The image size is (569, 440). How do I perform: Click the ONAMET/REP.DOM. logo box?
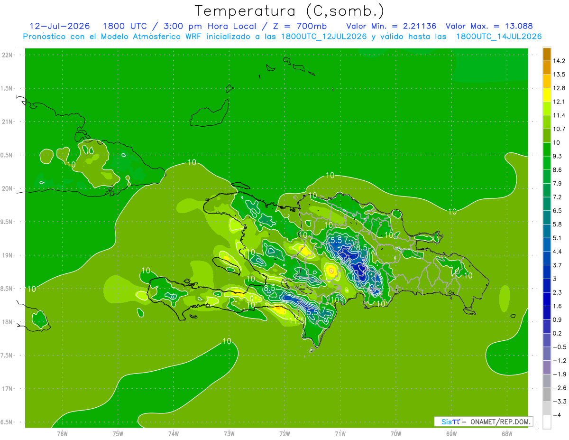click(x=483, y=421)
